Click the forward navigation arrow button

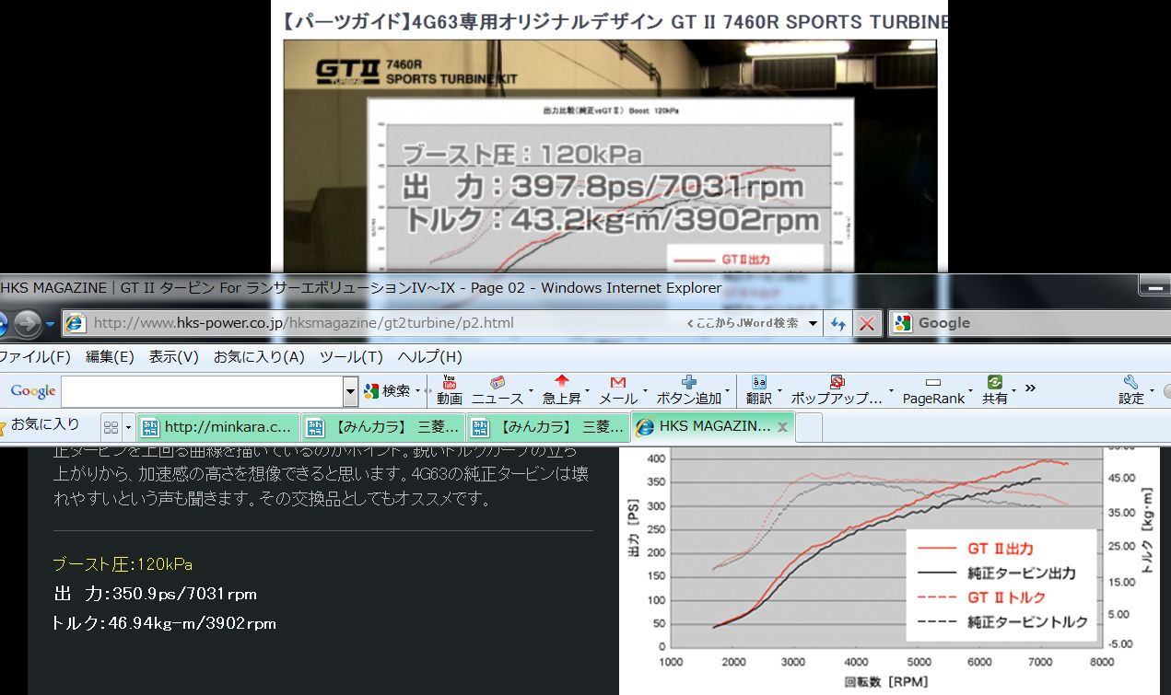tap(27, 323)
